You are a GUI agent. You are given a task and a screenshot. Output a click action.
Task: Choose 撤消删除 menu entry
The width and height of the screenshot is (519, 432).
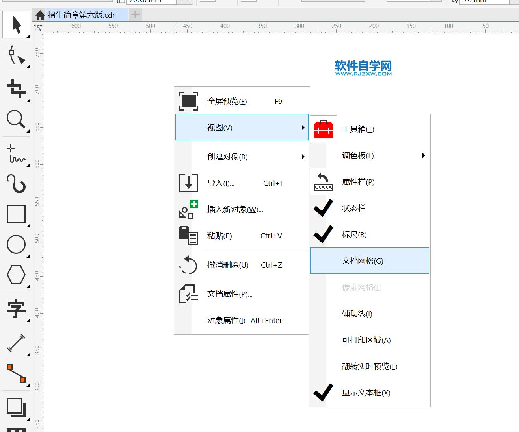(242, 265)
